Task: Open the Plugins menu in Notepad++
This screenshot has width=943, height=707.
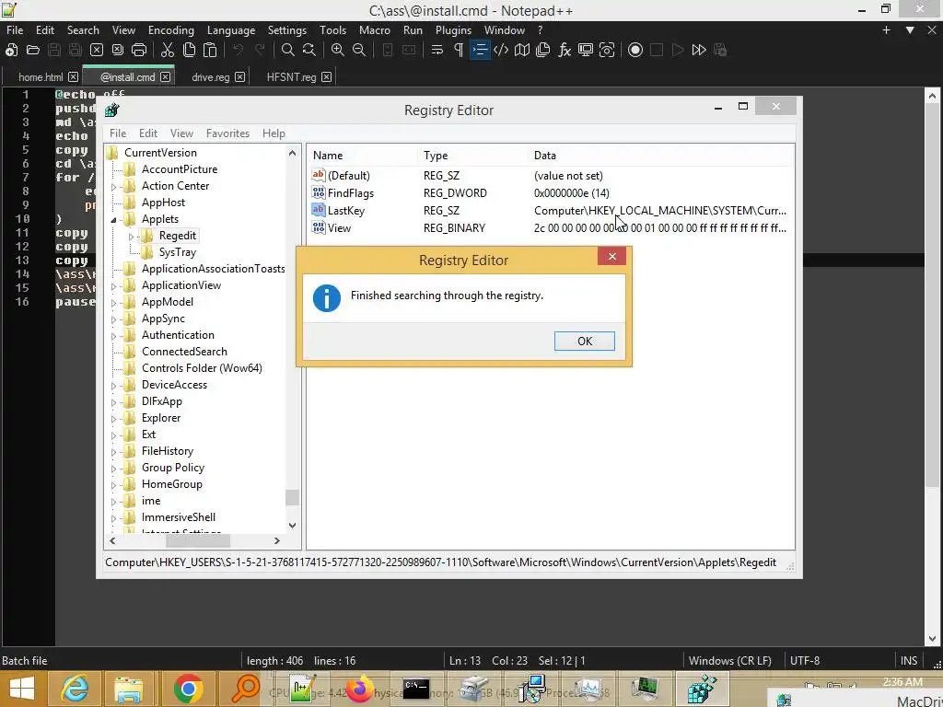Action: [453, 30]
